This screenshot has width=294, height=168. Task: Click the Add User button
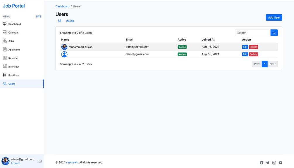(x=274, y=17)
